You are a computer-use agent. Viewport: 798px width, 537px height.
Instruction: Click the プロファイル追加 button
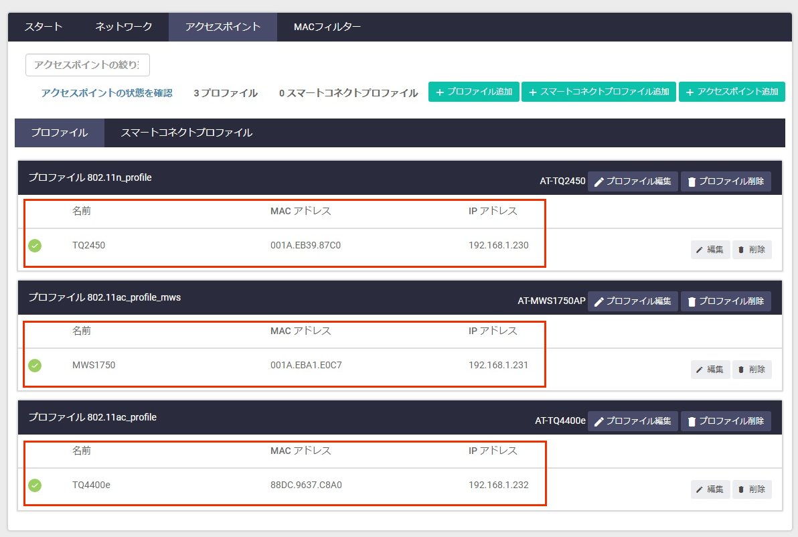[474, 92]
